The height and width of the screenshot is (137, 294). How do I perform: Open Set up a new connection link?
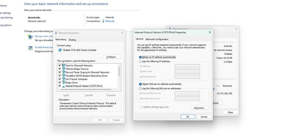44,36
